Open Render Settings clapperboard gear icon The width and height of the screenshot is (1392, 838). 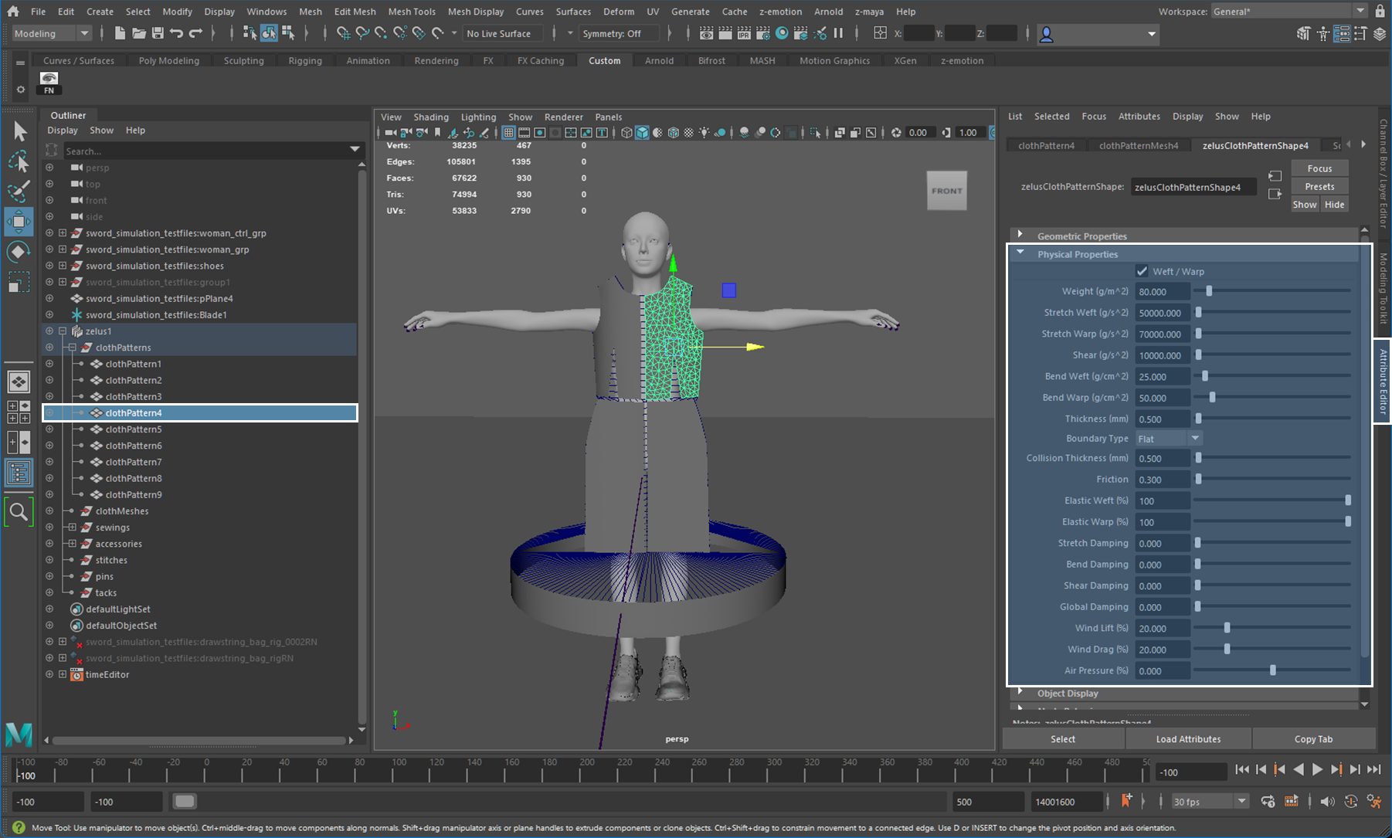[x=763, y=33]
